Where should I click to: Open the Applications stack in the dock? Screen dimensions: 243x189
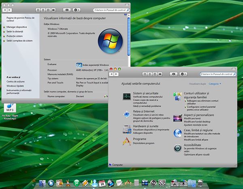[175, 183]
